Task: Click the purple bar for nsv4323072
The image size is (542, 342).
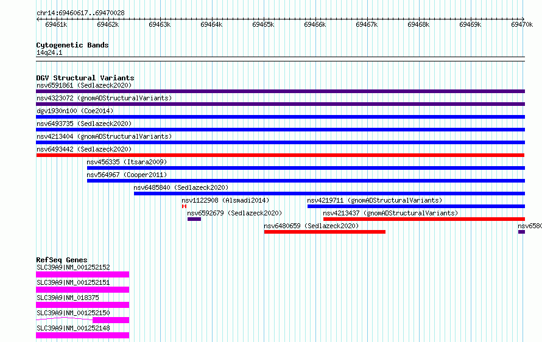Action: (x=280, y=104)
